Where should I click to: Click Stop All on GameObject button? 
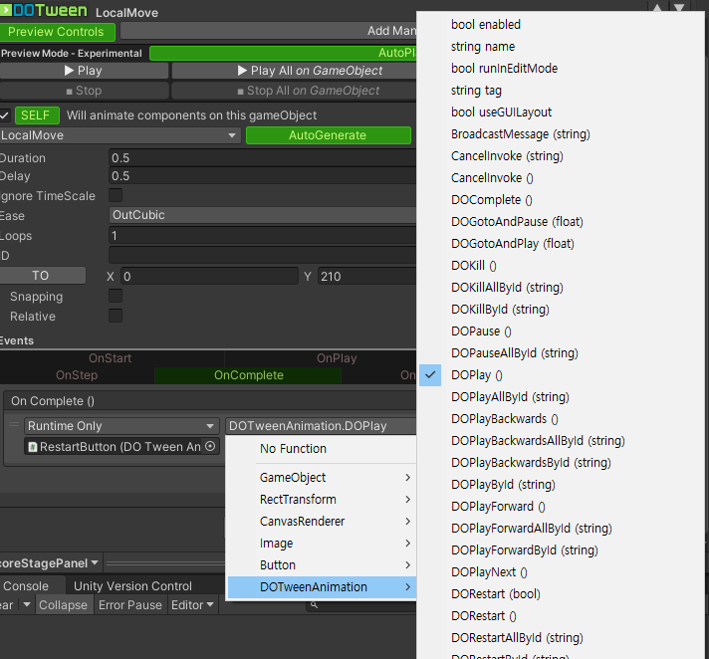(x=294, y=91)
